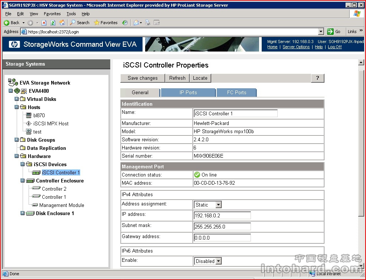366x280 pixels.
Task: Click the Home page icon
Action: tap(62, 23)
